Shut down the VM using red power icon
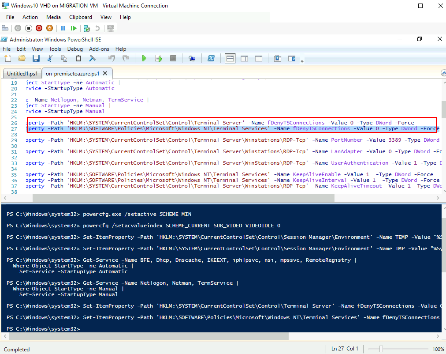Screen dimensions: 446x354 (39, 28)
